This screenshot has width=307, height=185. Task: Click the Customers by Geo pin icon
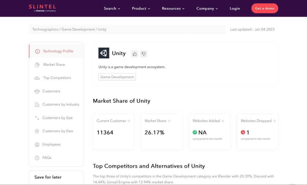[37, 131]
